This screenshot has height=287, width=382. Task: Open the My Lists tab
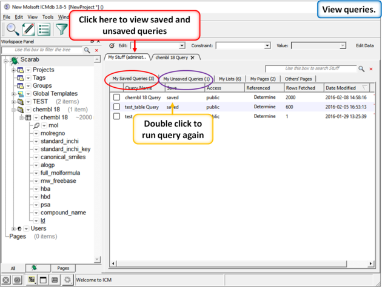[x=230, y=79]
